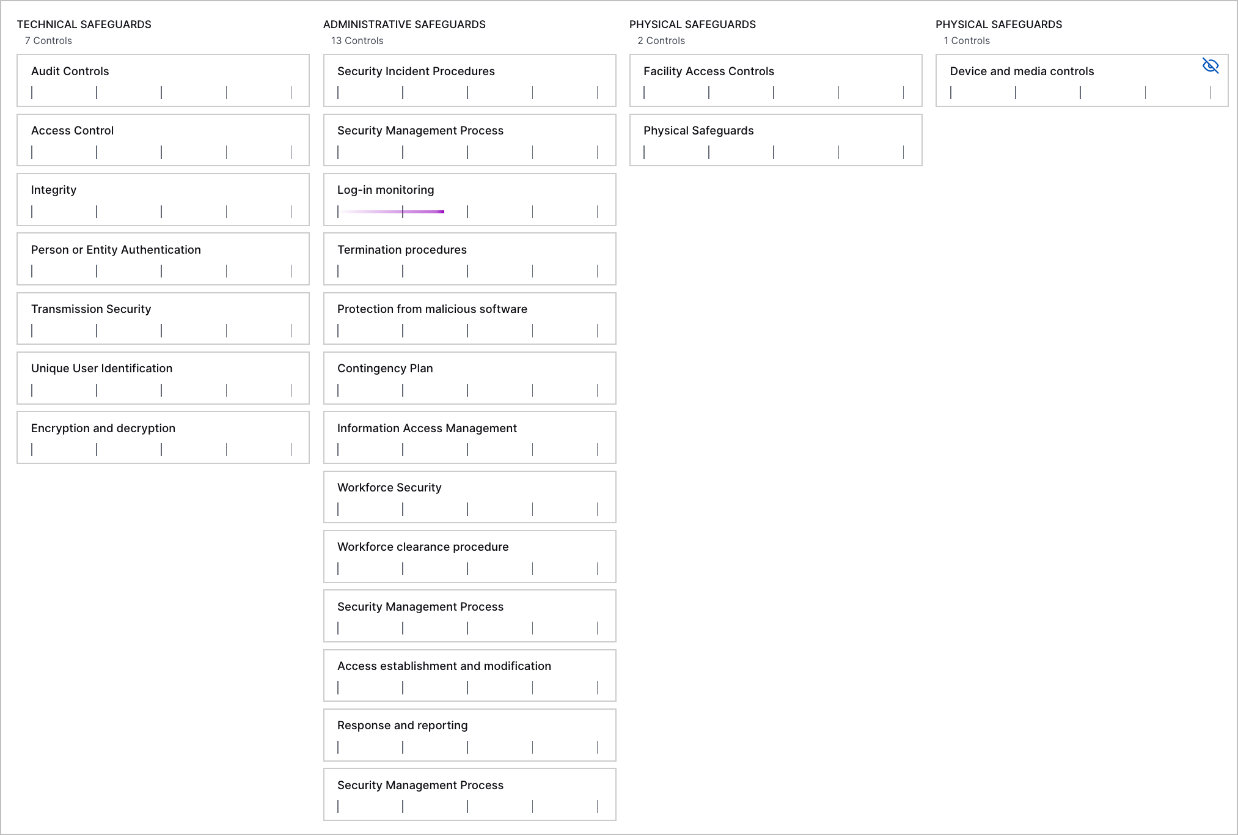This screenshot has height=835, width=1238.
Task: Open Facility Access Controls card
Action: click(x=775, y=80)
